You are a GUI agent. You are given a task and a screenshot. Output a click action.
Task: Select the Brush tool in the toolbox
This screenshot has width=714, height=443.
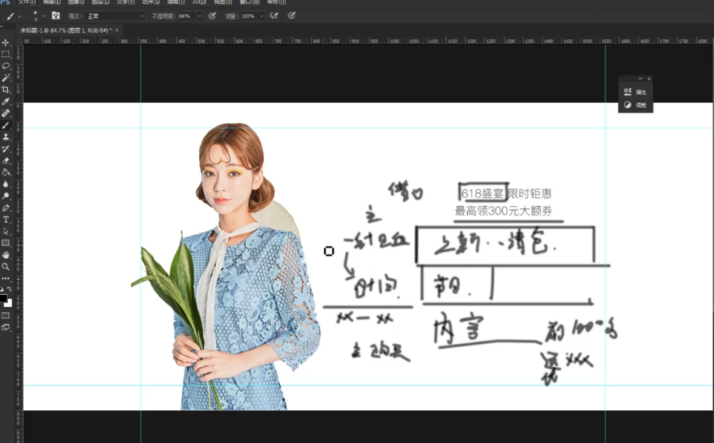click(6, 125)
